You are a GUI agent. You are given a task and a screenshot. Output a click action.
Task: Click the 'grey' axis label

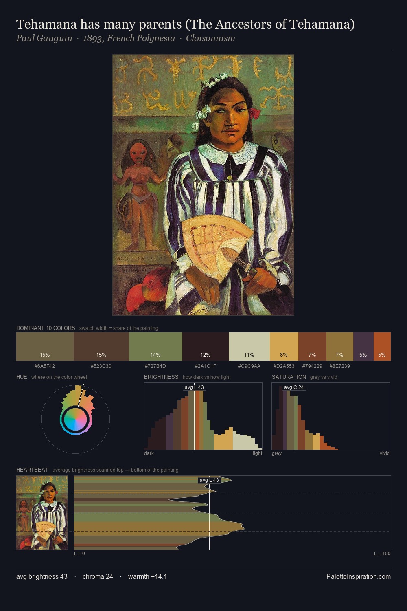(277, 453)
